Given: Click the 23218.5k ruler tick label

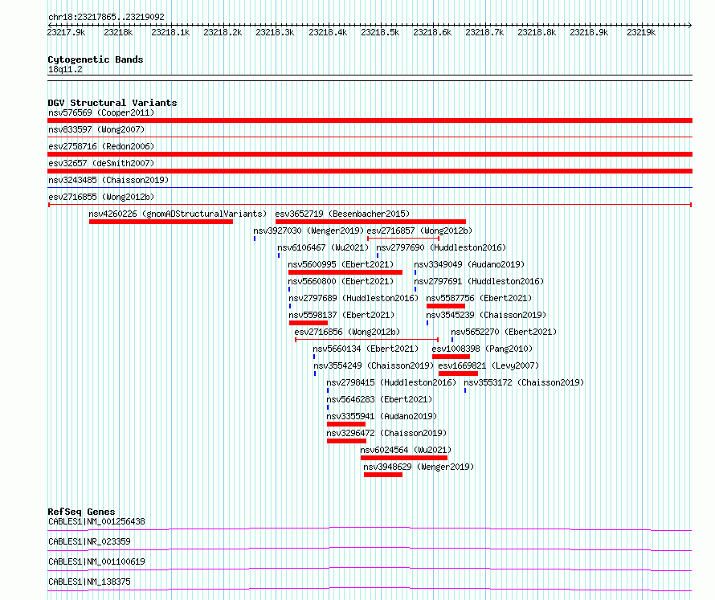Looking at the screenshot, I should click(x=380, y=32).
